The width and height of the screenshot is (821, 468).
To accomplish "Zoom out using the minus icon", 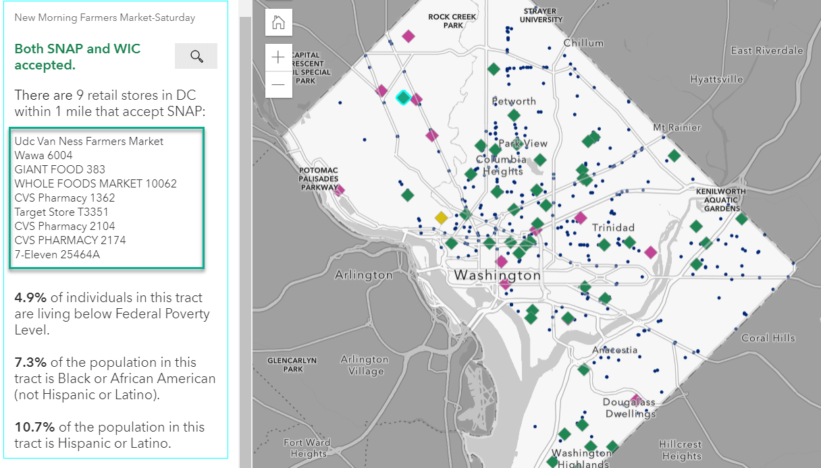I will pyautogui.click(x=278, y=85).
